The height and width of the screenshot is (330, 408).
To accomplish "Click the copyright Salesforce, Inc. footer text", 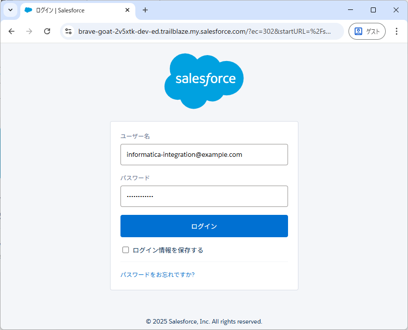I will point(204,322).
